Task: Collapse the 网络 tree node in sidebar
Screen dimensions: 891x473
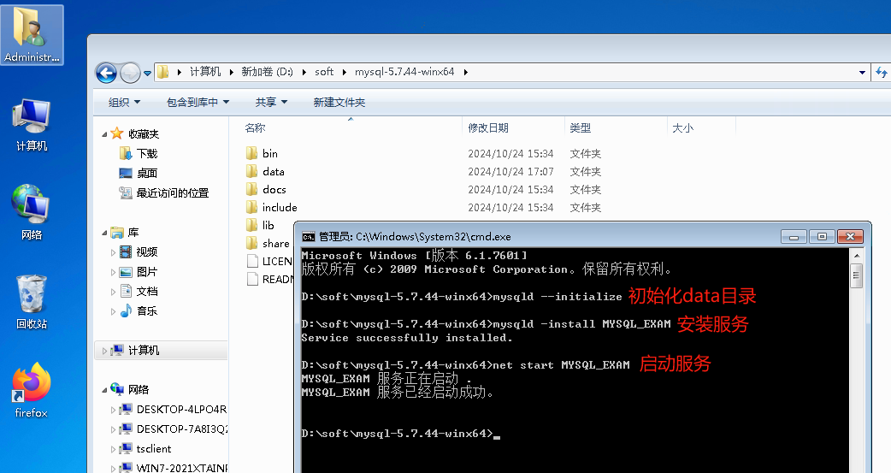Action: (104, 390)
